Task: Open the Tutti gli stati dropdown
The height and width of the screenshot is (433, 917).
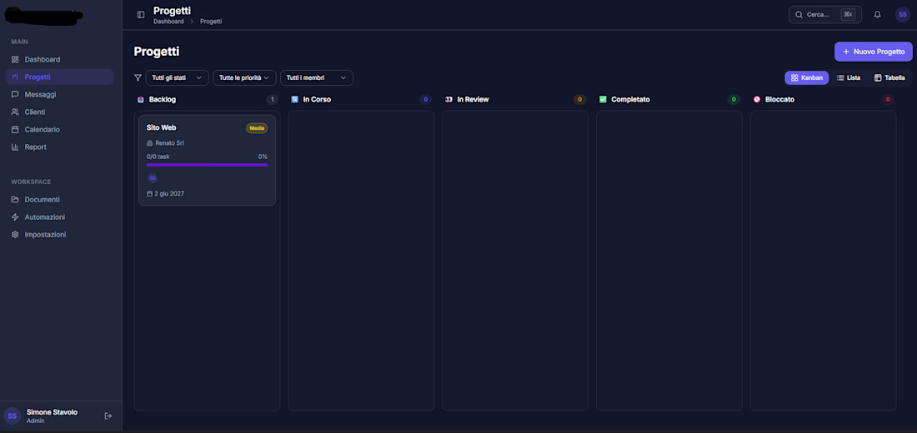Action: click(177, 77)
